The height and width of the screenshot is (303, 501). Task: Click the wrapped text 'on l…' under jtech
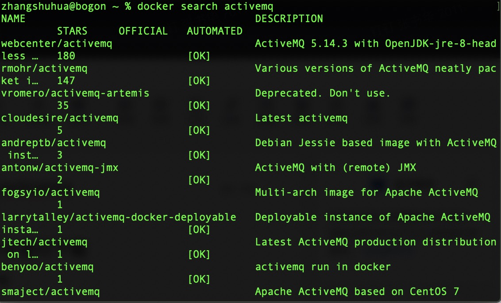click(x=23, y=254)
